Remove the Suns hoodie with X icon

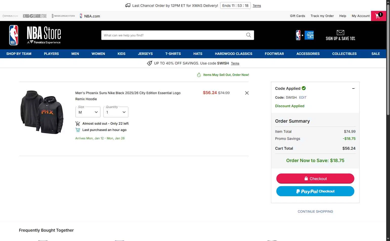coord(247,93)
